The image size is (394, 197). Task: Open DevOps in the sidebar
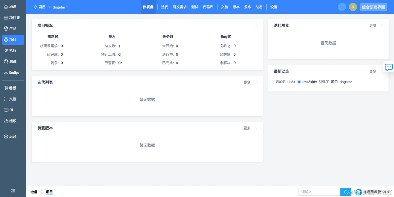pos(13,73)
